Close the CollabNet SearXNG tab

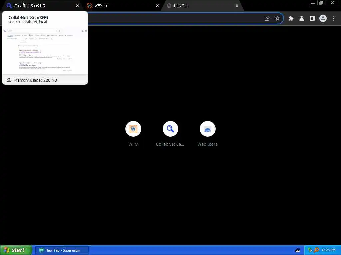click(x=77, y=6)
